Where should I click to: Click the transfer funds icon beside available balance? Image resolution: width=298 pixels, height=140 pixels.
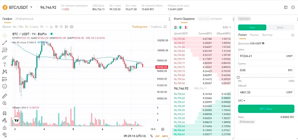(x=263, y=44)
